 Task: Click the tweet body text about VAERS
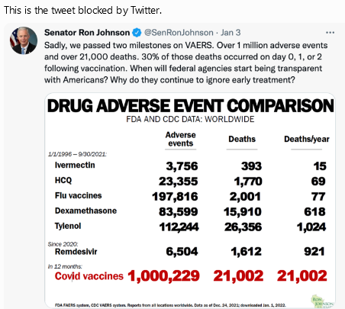click(185, 63)
